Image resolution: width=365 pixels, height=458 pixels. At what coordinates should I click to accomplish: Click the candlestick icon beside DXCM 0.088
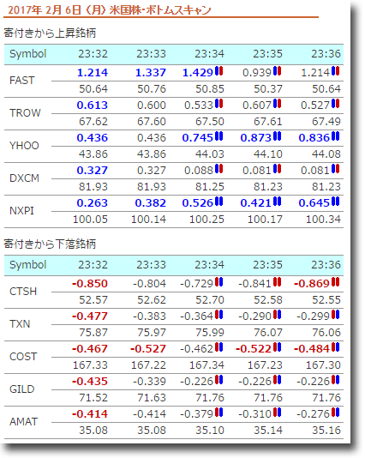click(x=218, y=169)
